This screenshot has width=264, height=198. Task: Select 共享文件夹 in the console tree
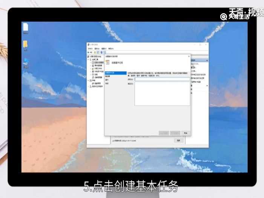pos(98,69)
